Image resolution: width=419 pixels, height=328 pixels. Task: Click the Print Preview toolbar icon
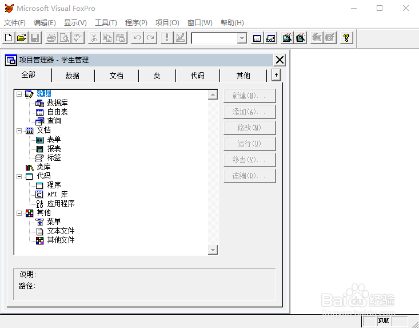tap(65, 38)
